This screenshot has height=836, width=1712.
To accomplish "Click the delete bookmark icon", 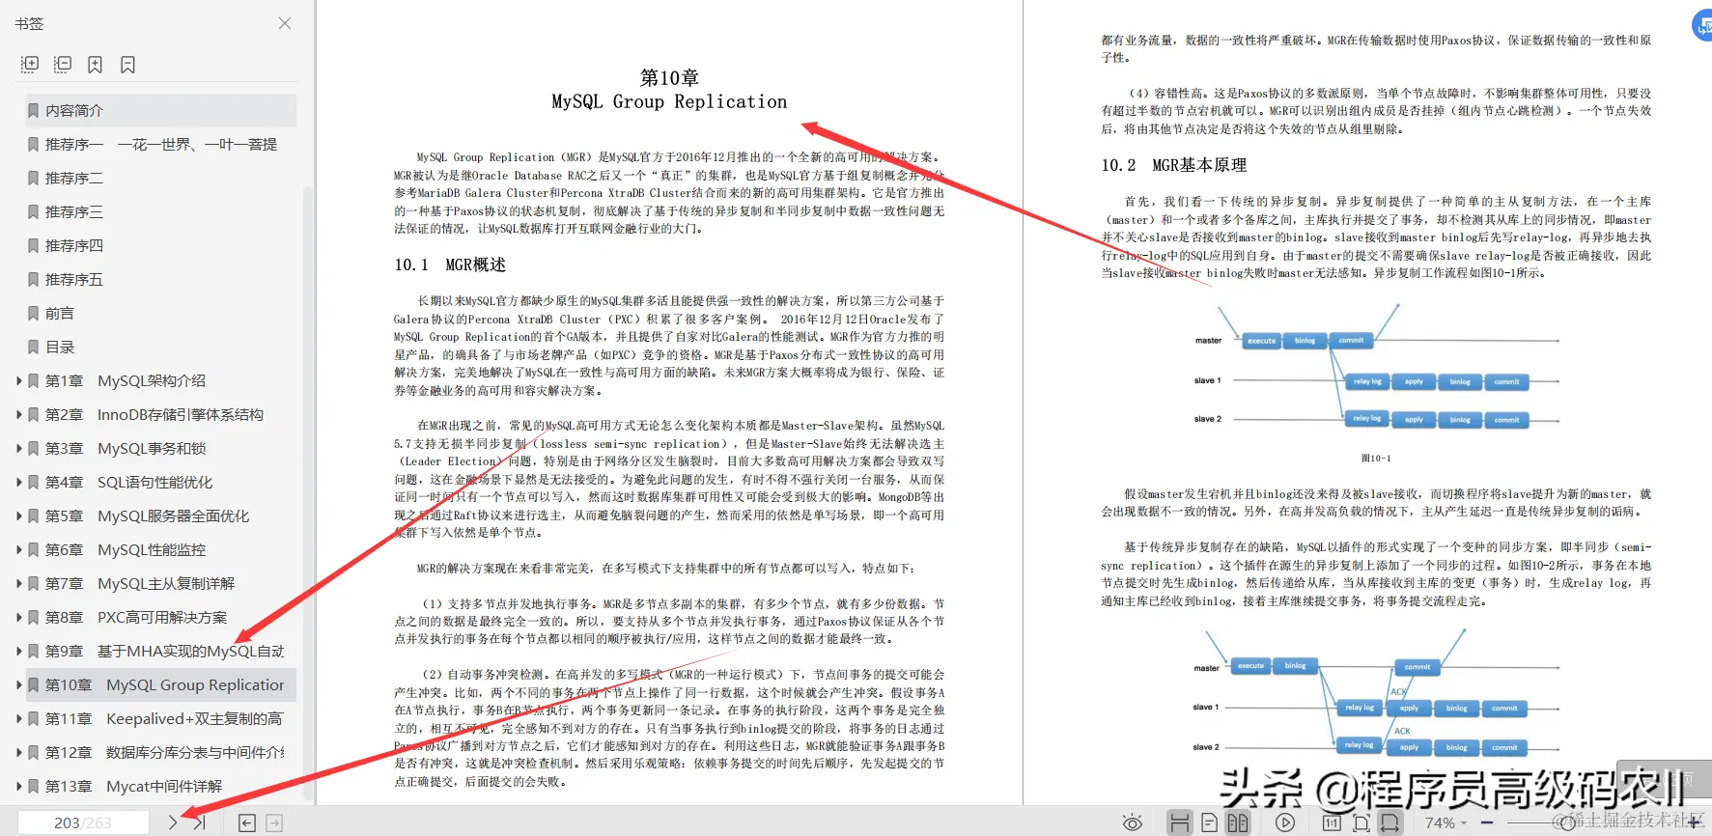I will point(127,65).
